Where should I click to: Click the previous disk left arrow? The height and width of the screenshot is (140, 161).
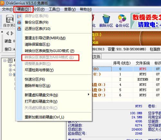(x=7, y=33)
